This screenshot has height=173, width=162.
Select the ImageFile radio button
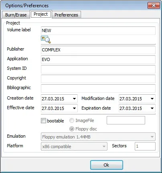pos(72,120)
